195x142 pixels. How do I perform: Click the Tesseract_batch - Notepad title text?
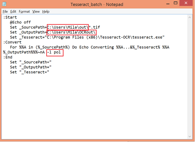point(97,4)
